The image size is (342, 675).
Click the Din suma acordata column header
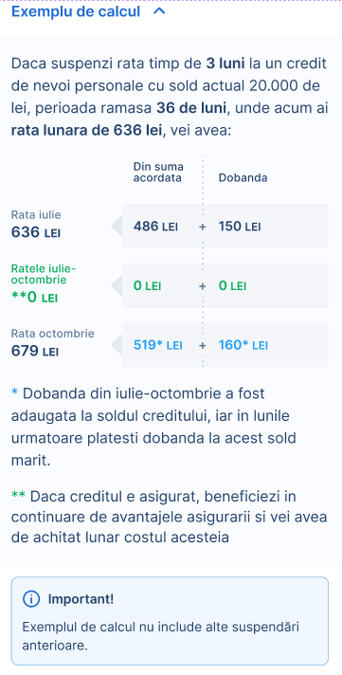point(158,173)
